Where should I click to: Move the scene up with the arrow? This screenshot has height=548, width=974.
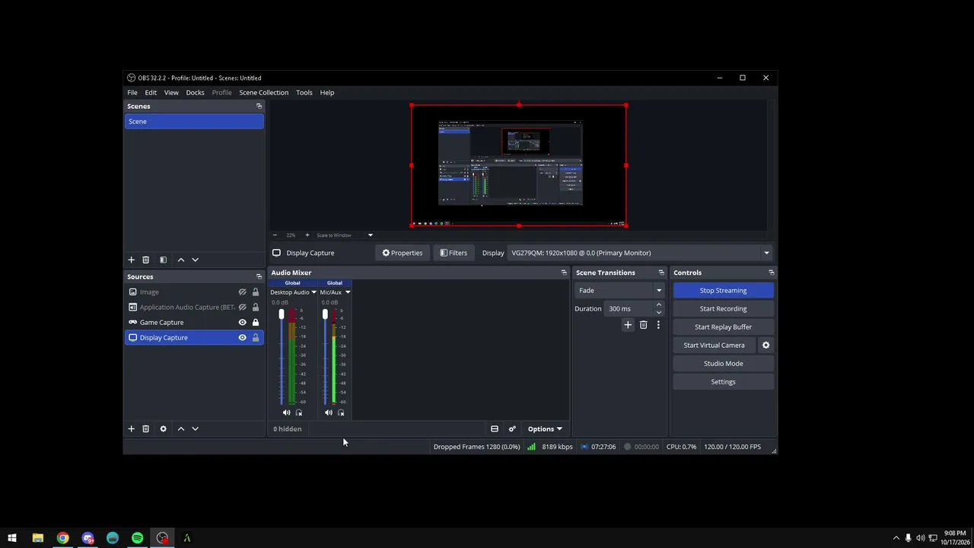pos(181,260)
